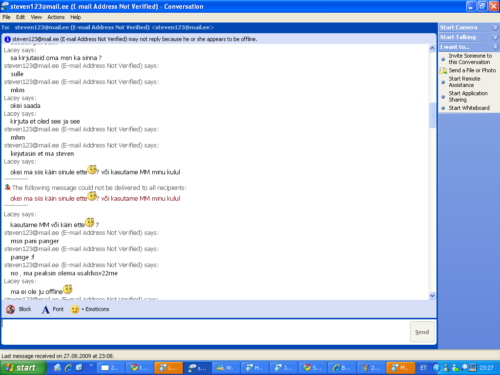Expand the Start Camera panel
Screen dimensions: 500x375
[495, 27]
